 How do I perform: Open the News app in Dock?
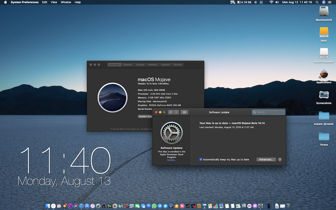tap(182, 206)
